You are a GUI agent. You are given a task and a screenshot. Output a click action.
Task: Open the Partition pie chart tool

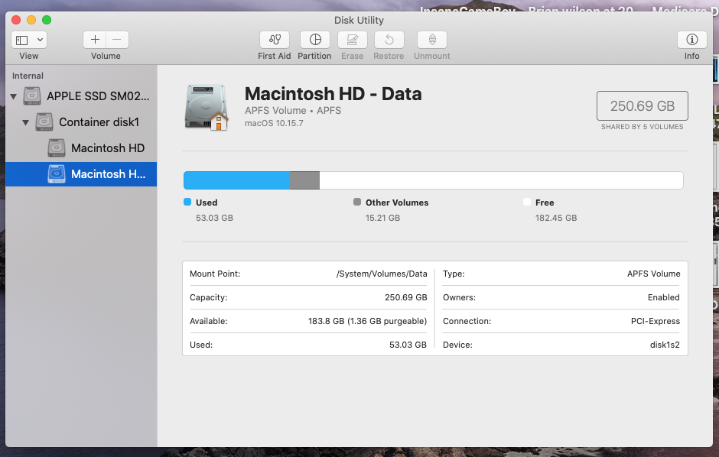pyautogui.click(x=315, y=40)
